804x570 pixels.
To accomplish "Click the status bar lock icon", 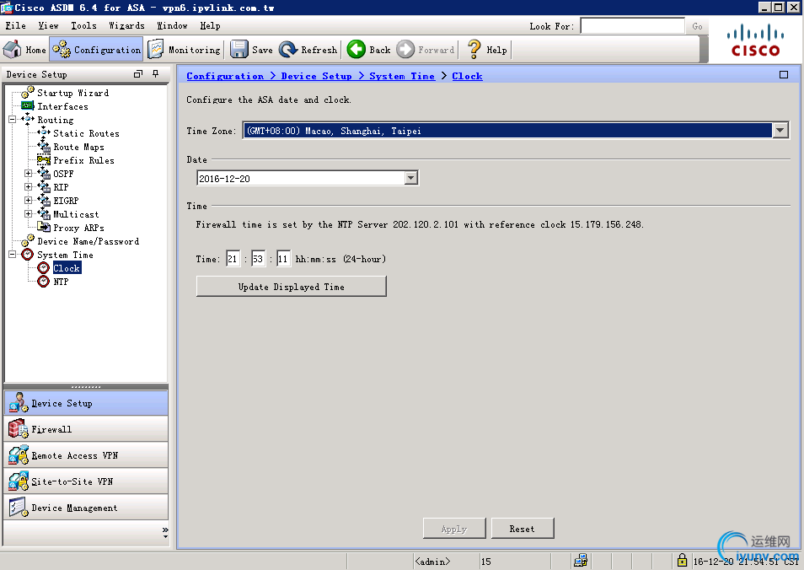I will pyautogui.click(x=682, y=560).
